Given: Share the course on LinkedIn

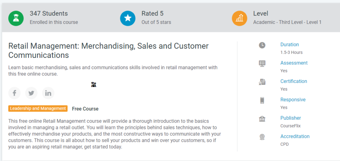Looking at the screenshot, I should (x=48, y=93).
